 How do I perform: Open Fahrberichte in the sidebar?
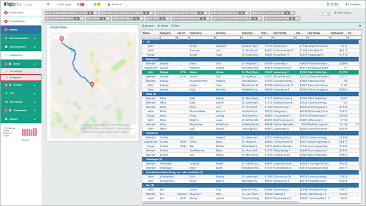[21, 55]
